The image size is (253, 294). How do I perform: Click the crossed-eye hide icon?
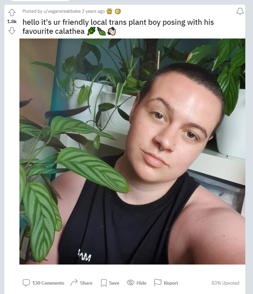131,282
